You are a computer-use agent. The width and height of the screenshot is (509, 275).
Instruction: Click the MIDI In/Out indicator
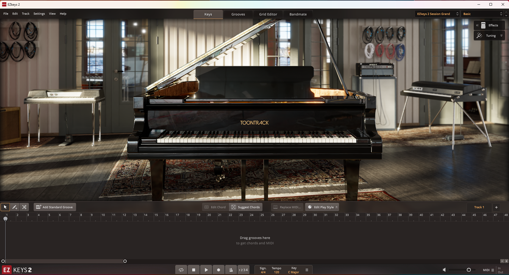click(500, 270)
